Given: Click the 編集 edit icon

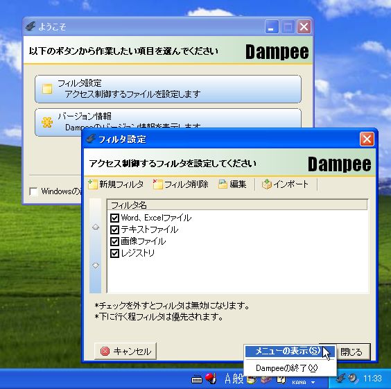Looking at the screenshot, I should [223, 184].
